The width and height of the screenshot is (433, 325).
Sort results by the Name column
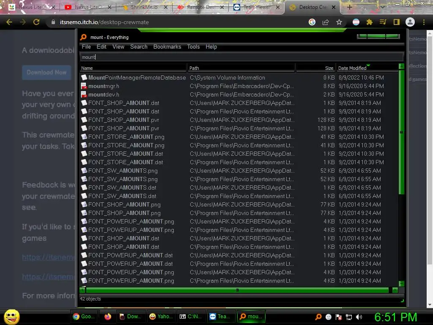click(x=133, y=68)
